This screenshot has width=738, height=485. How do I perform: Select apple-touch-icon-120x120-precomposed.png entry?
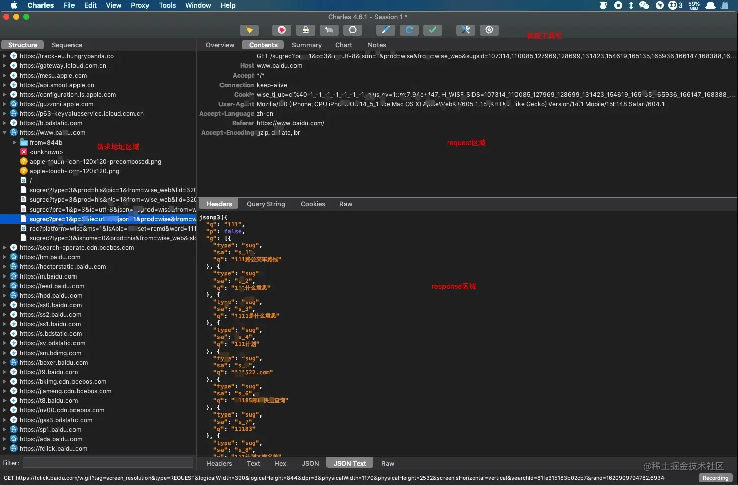point(95,161)
